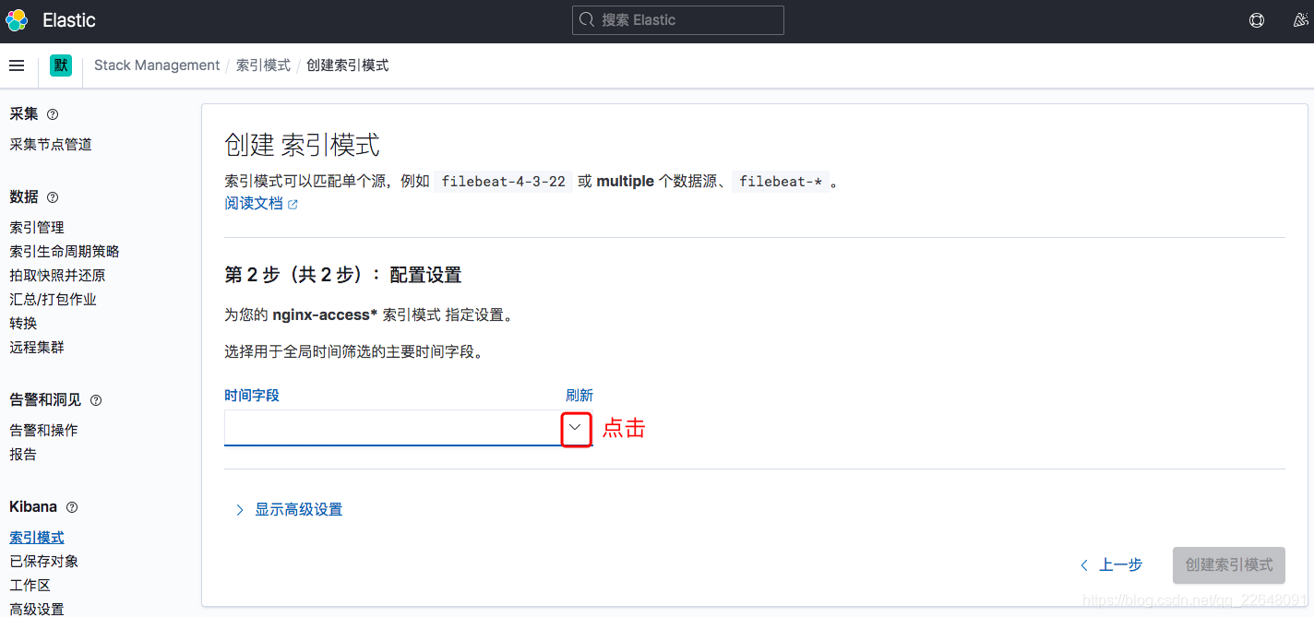The width and height of the screenshot is (1314, 617).
Task: Open the help icon at the top right
Action: [1256, 19]
